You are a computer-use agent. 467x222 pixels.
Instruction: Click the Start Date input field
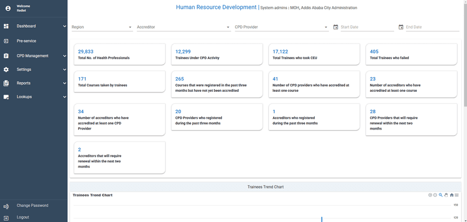[367, 27]
